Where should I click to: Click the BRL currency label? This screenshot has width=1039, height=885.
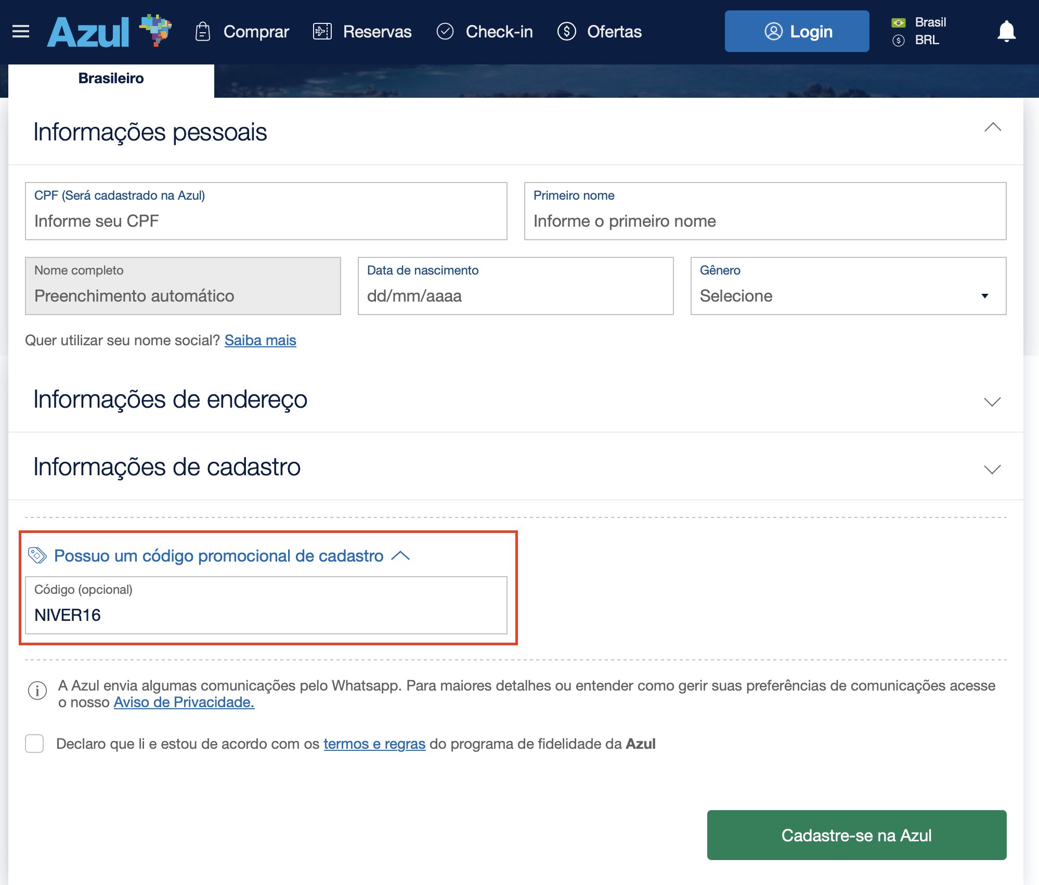[x=927, y=40]
